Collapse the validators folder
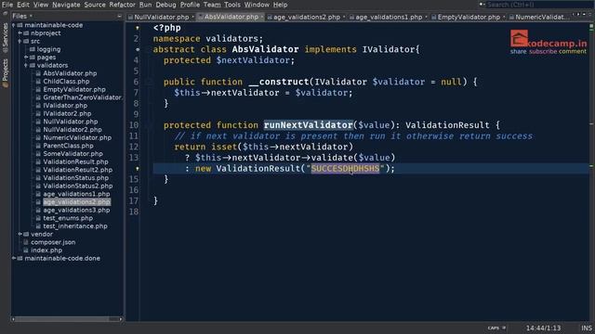This screenshot has height=334, width=595. (x=26, y=65)
